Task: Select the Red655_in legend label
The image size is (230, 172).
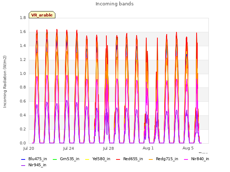Action: point(133,159)
